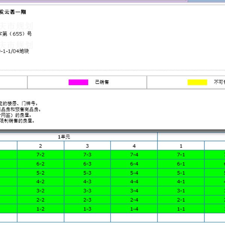Image resolution: width=225 pixels, height=225 pixels.
Task: Select the 第（655）号 permit text
Action: (17, 34)
